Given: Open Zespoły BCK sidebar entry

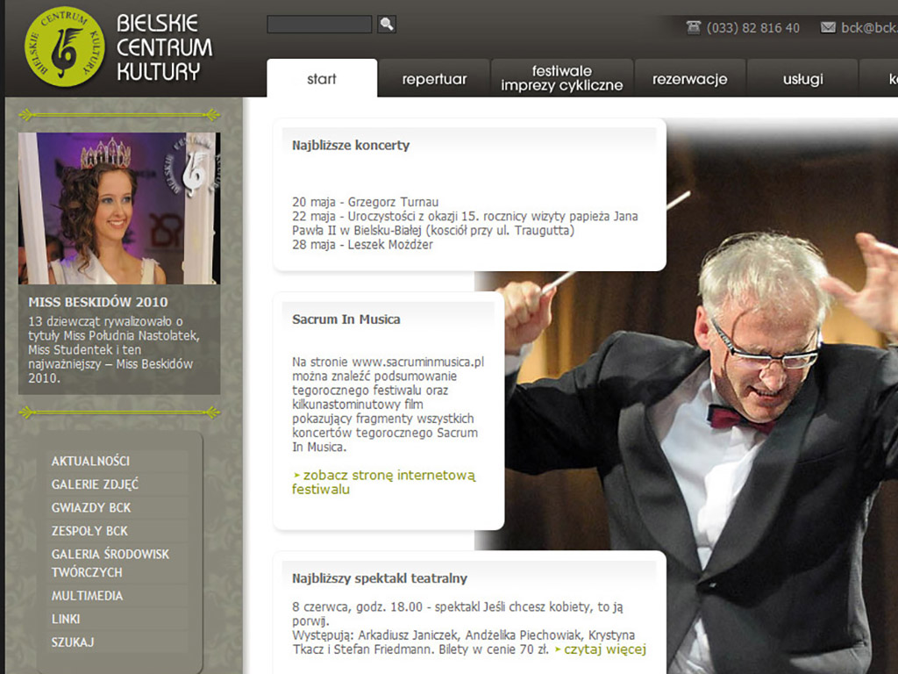Looking at the screenshot, I should [89, 531].
